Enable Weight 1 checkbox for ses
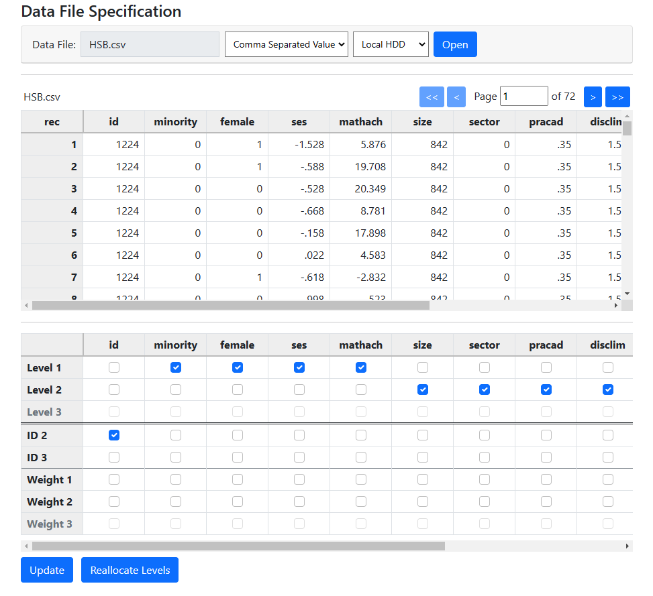The image size is (653, 596). point(299,479)
